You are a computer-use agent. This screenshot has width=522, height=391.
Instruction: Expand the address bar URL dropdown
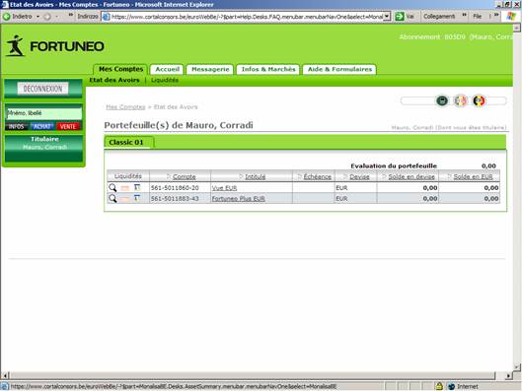[387, 16]
